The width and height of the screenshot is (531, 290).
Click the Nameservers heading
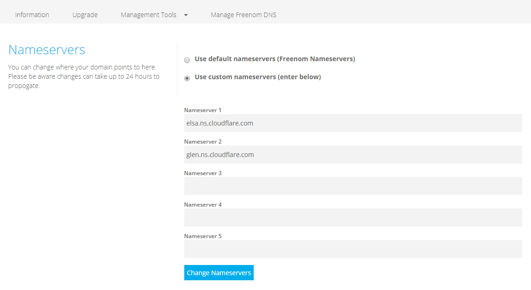click(x=47, y=50)
